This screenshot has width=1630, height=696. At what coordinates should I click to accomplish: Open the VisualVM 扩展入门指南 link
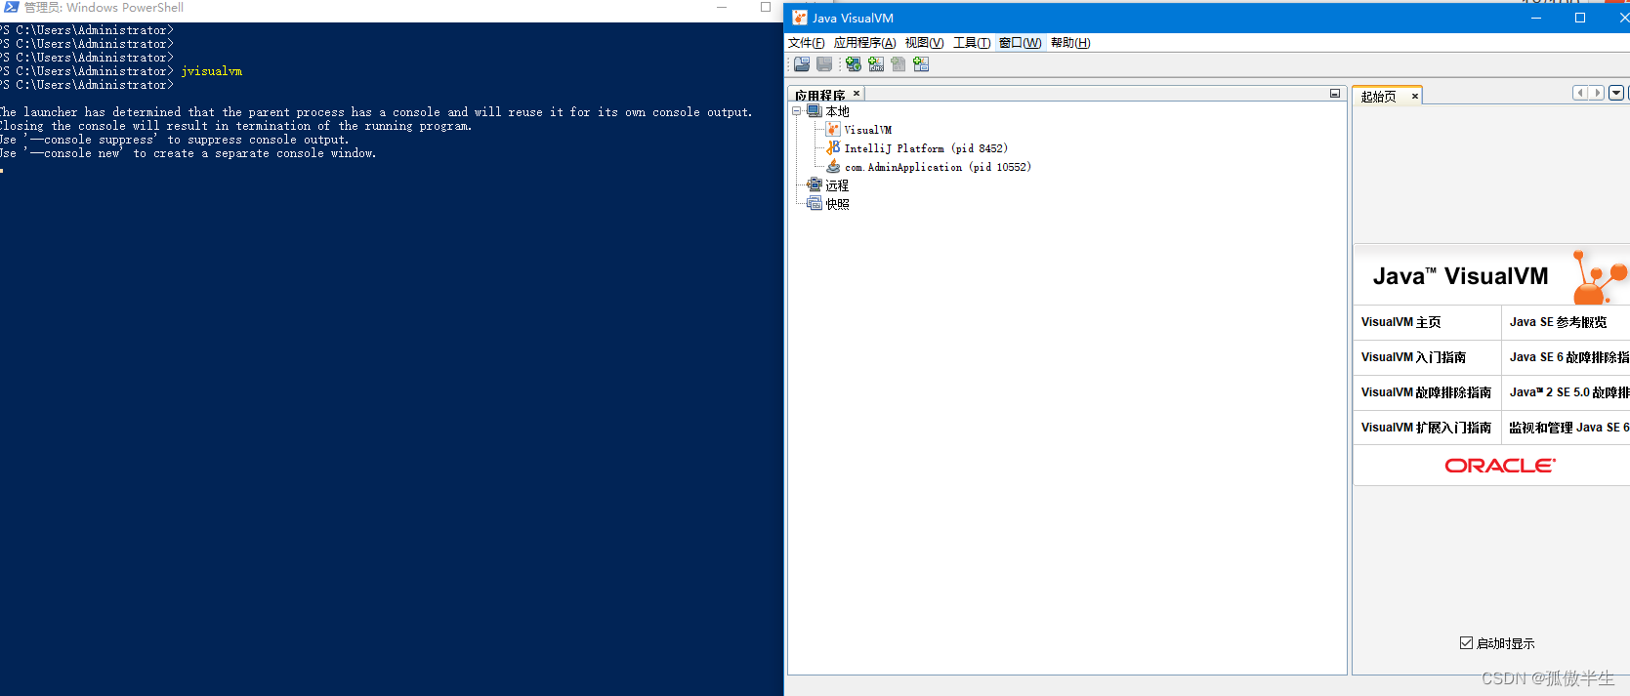1426,428
